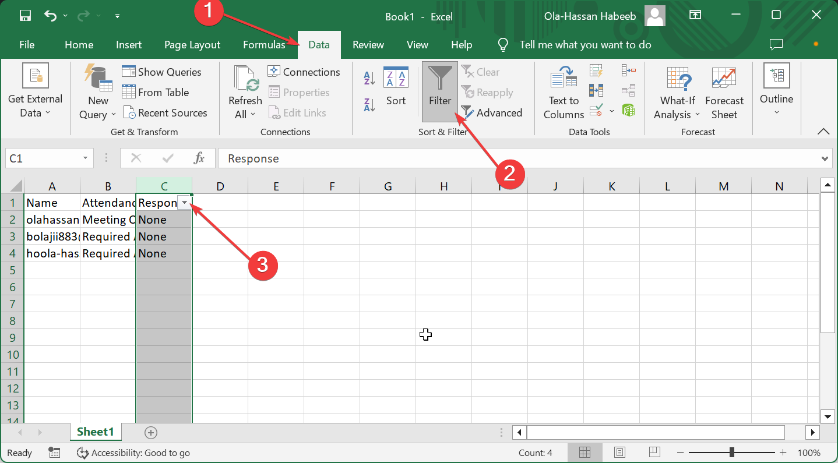Screen dimensions: 838x463
Task: Open the Comments speech bubble icon
Action: click(x=776, y=44)
